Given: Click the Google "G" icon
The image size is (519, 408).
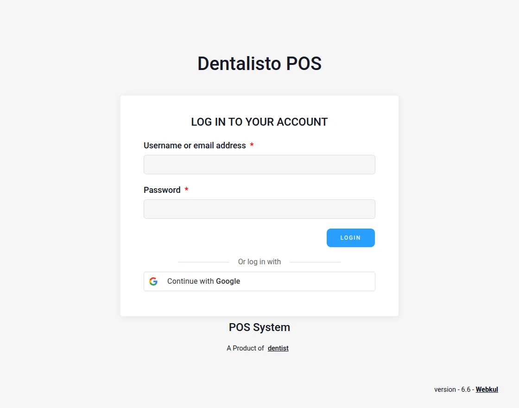Looking at the screenshot, I should (153, 281).
